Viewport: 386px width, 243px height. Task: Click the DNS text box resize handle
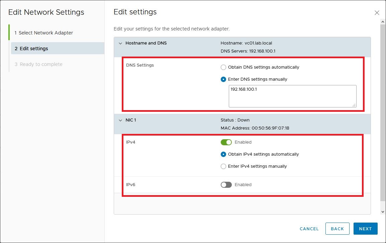click(354, 105)
